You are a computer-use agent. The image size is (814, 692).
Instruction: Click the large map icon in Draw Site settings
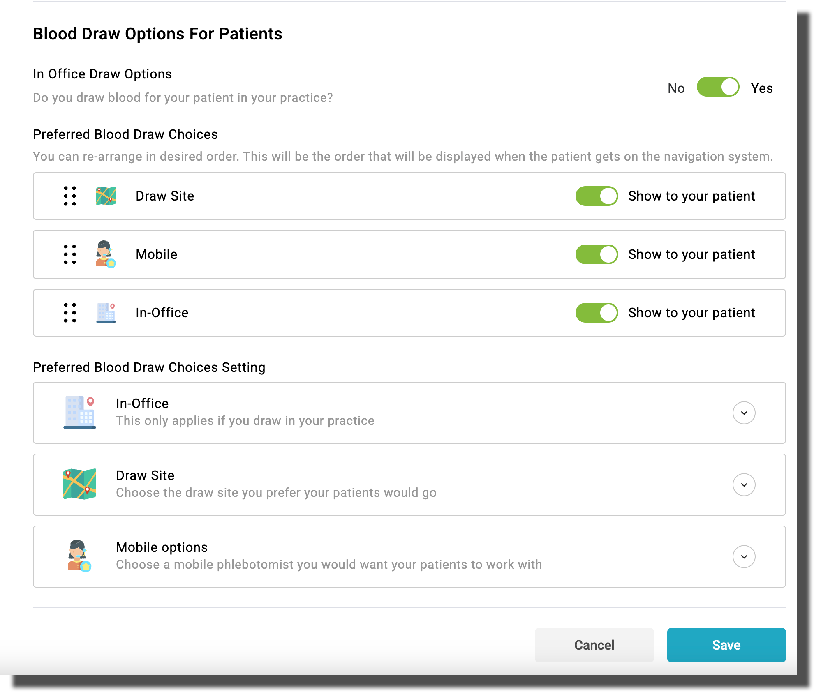pos(80,484)
